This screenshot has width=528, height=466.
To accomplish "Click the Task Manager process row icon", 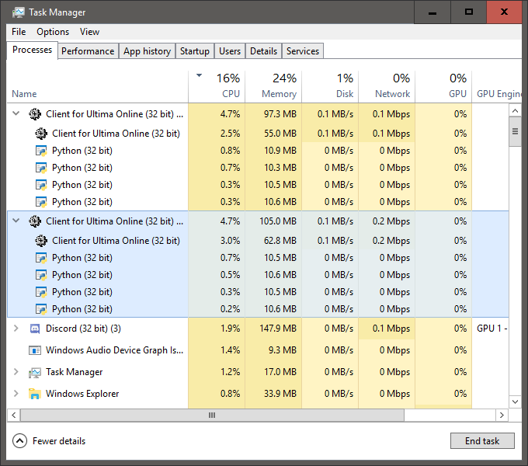I will [x=35, y=372].
